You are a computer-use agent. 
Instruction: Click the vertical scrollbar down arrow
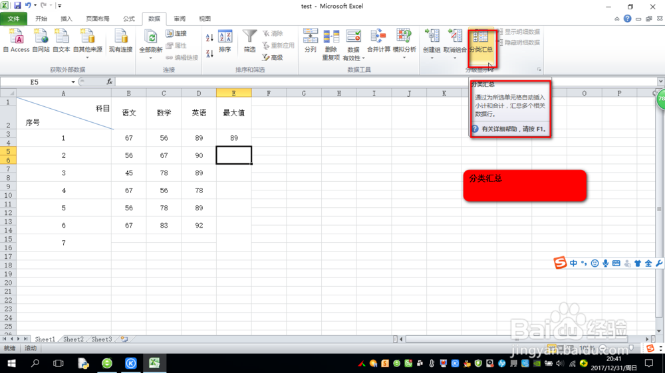tap(658, 331)
